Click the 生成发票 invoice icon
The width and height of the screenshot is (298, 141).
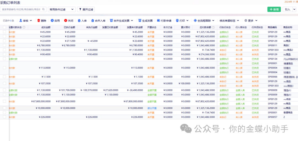coord(140,21)
